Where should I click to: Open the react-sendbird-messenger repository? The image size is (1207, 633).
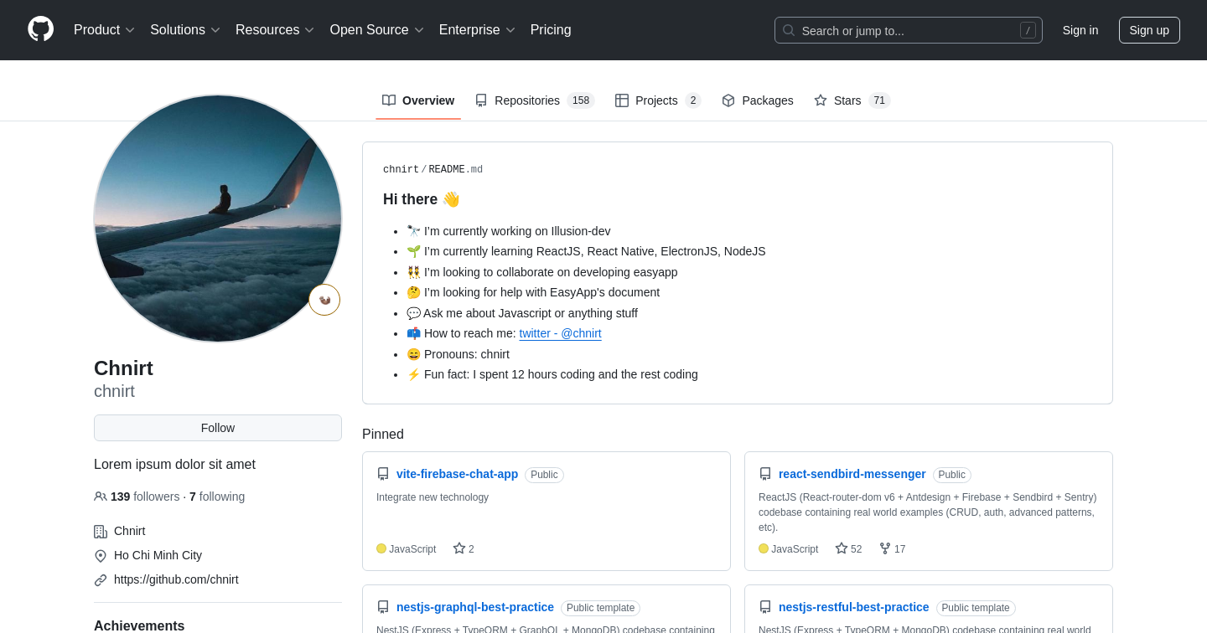[x=852, y=474]
